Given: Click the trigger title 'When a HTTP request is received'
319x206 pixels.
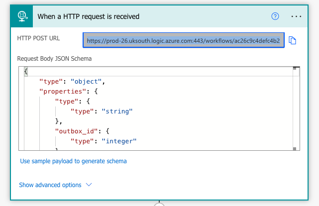Looking at the screenshot, I should click(x=89, y=16).
